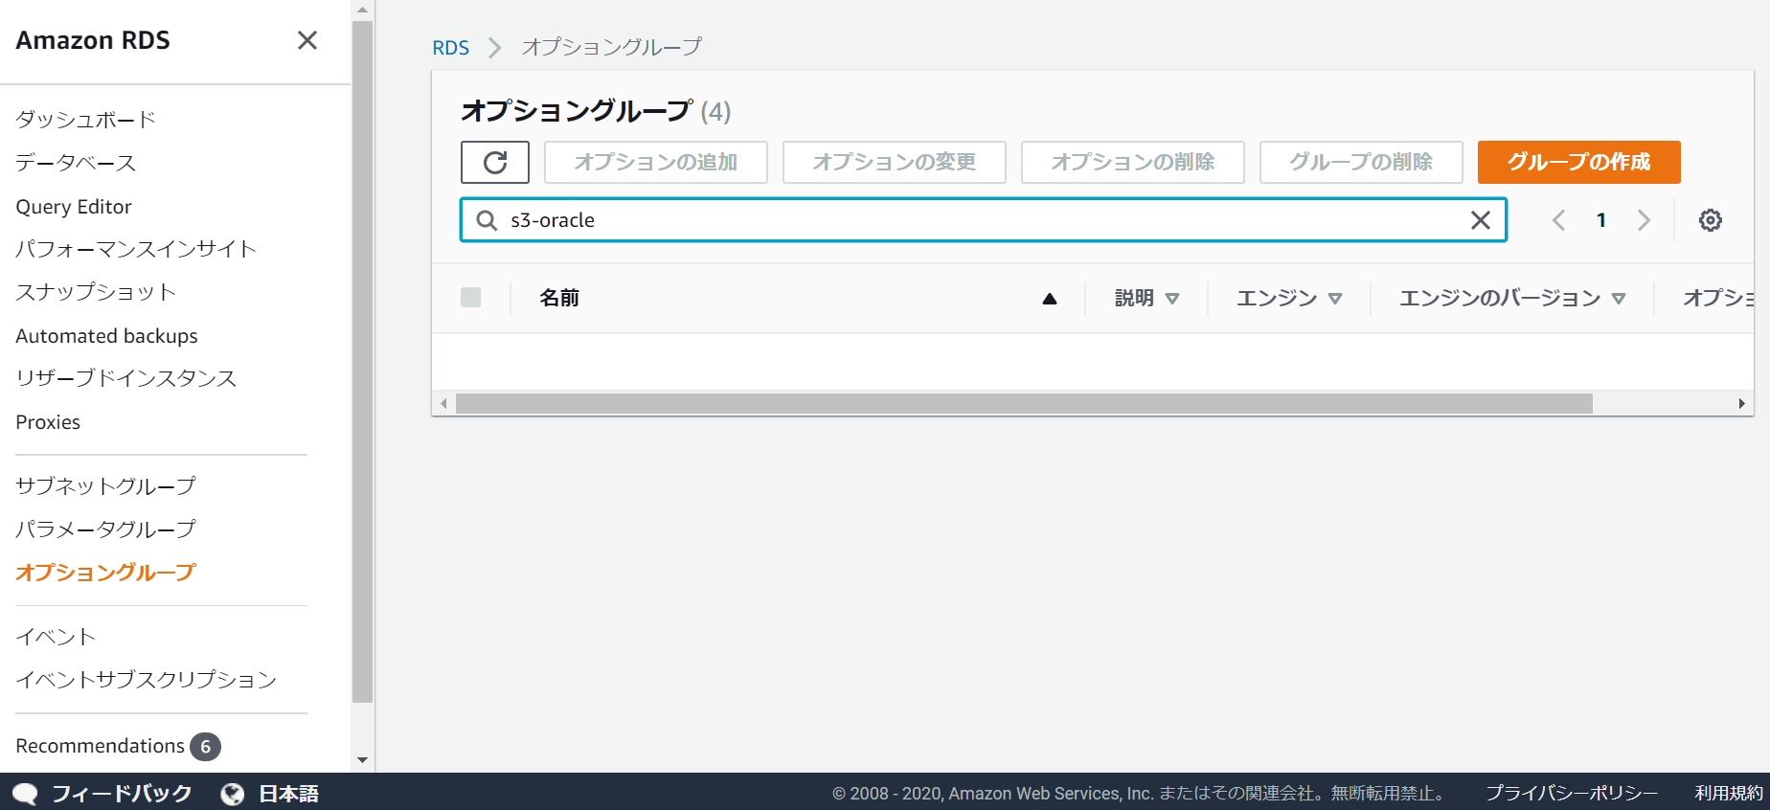Focus the s3-oracle search field
Screen dimensions: 1770x810
point(984,220)
